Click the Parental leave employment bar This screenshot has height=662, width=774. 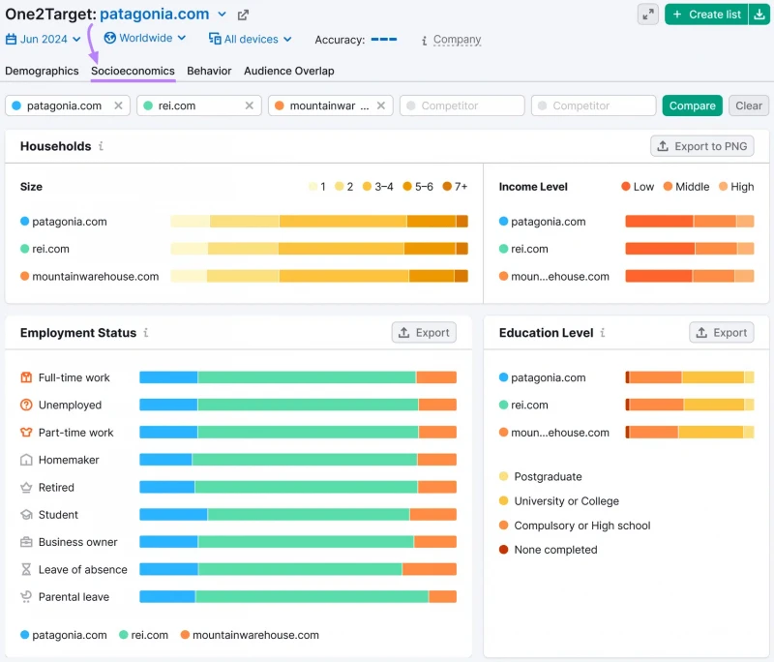pos(298,597)
